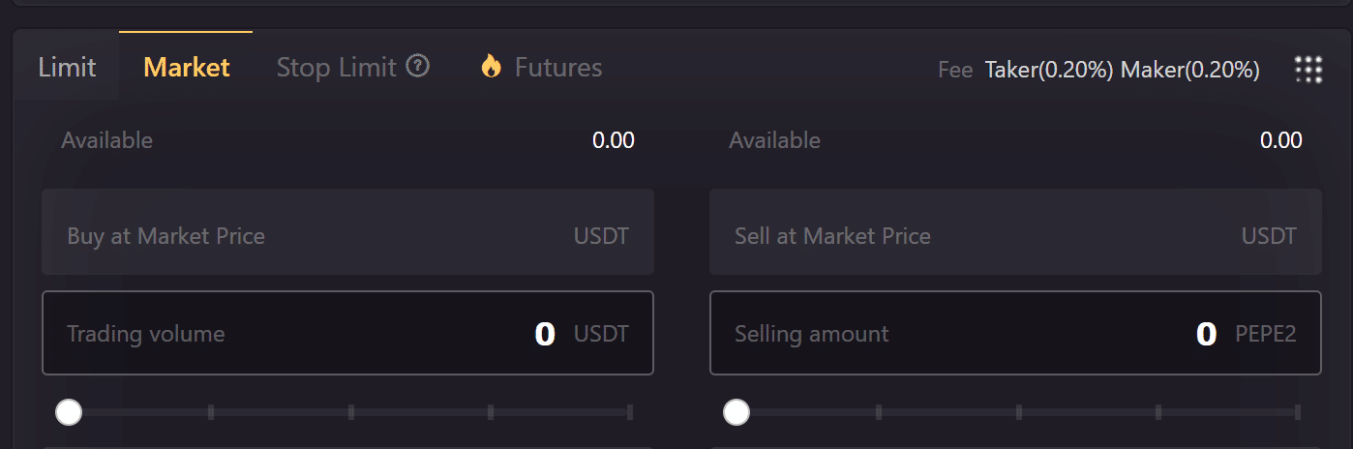Click the Buy at Market Price field
This screenshot has height=449, width=1353.
[347, 232]
